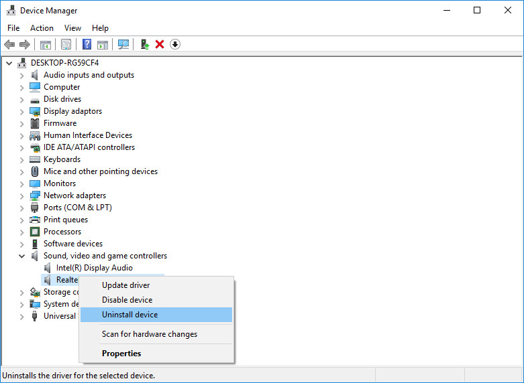Click the Processors icon
The image size is (524, 383).
(35, 232)
